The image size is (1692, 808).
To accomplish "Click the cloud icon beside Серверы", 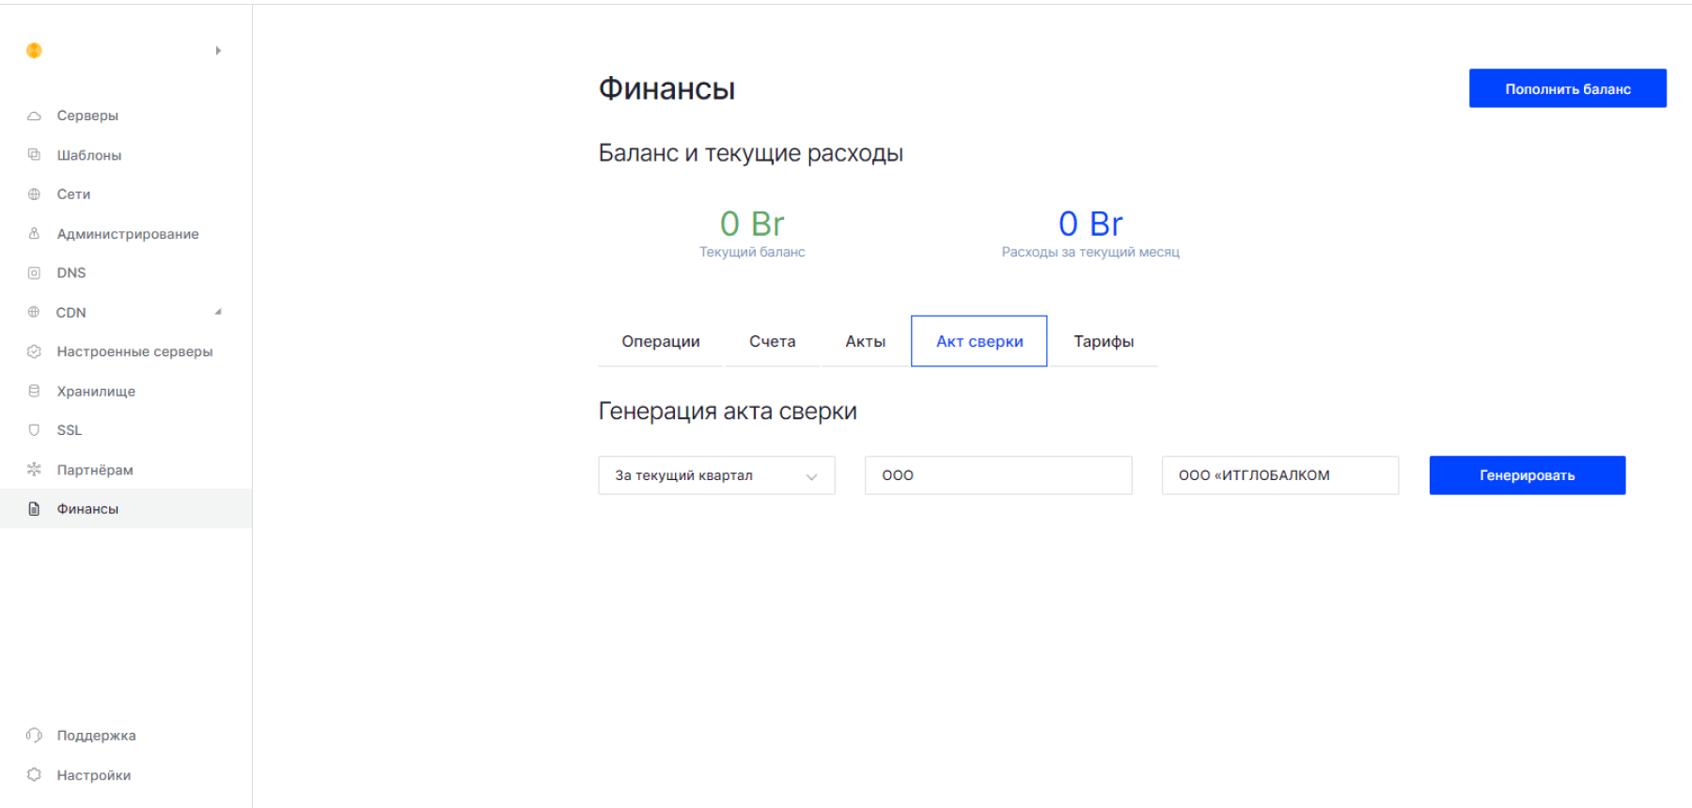I will 34,116.
